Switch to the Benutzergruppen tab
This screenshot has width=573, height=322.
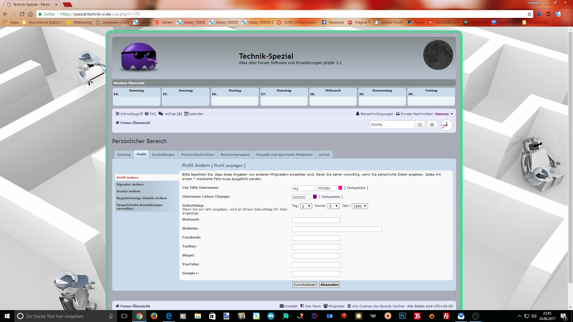click(235, 154)
